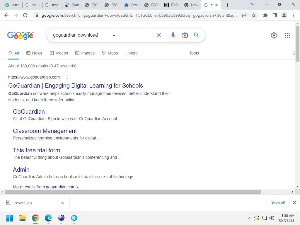Viewport: 300px width, 225px height.
Task: Clear the goguardian download search text
Action: [x=158, y=35]
